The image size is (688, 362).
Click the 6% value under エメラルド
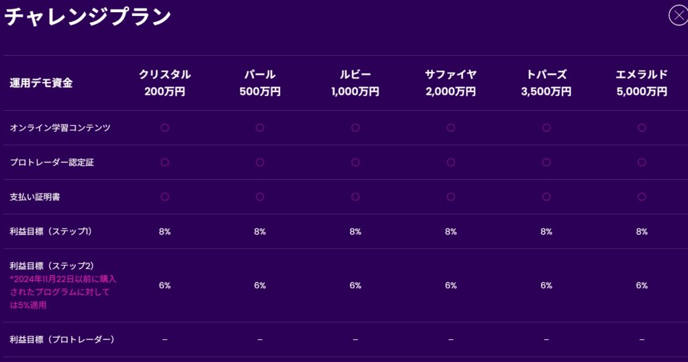point(642,285)
